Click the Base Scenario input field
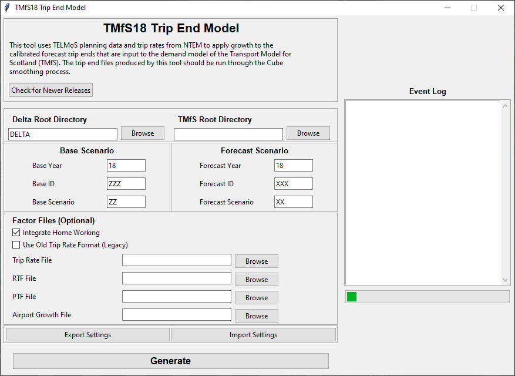Viewport: 515px width, 376px height. click(126, 202)
